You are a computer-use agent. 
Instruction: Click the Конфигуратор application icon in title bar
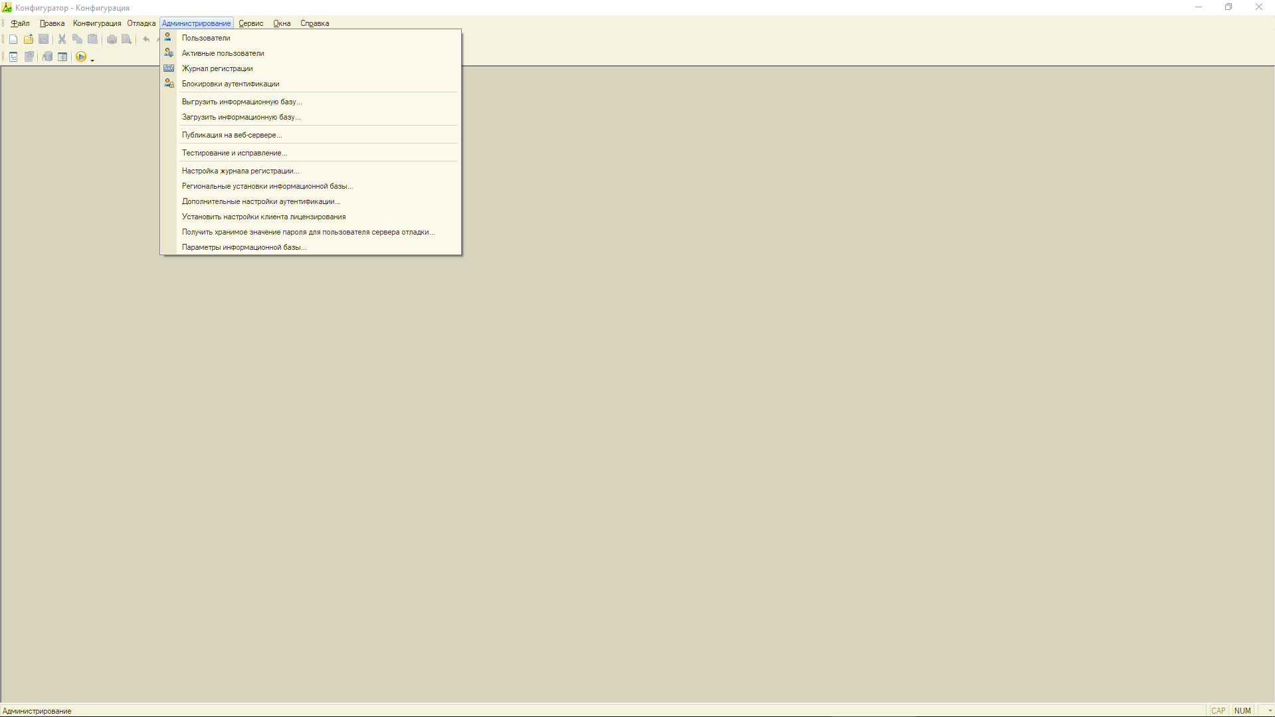7,7
